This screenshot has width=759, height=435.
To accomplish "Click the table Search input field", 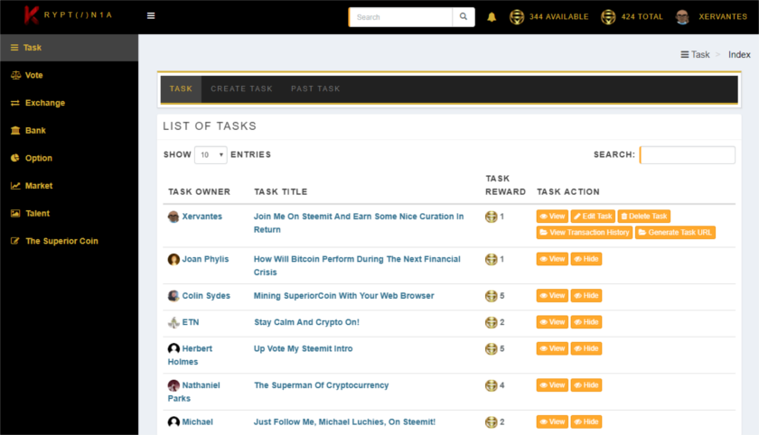I will point(688,154).
